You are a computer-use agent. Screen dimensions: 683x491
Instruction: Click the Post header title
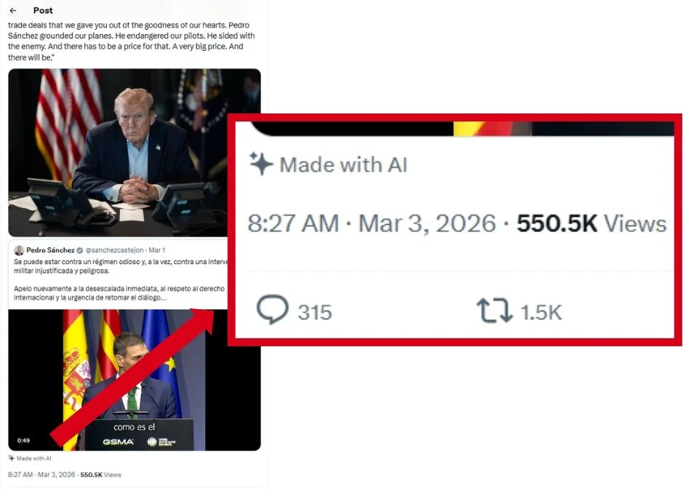43,10
